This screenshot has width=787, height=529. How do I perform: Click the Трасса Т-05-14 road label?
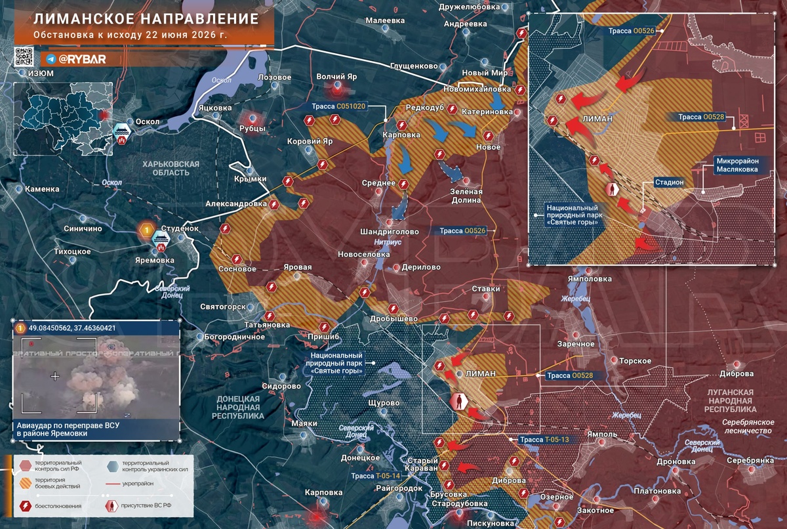tap(376, 476)
